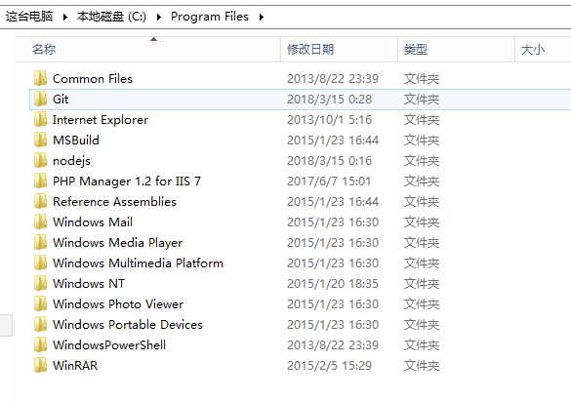Click the WindowsPowerShell folder icon
Viewport: 571px width, 403px height.
tap(40, 344)
